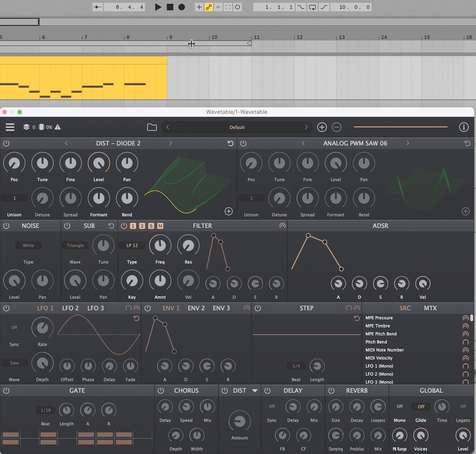Set noise Type to White
The image size is (476, 454).
click(28, 245)
